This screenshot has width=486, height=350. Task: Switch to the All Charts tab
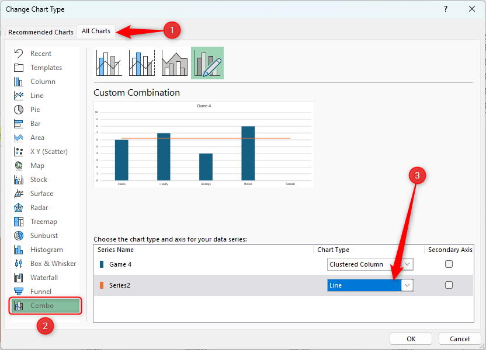[96, 32]
